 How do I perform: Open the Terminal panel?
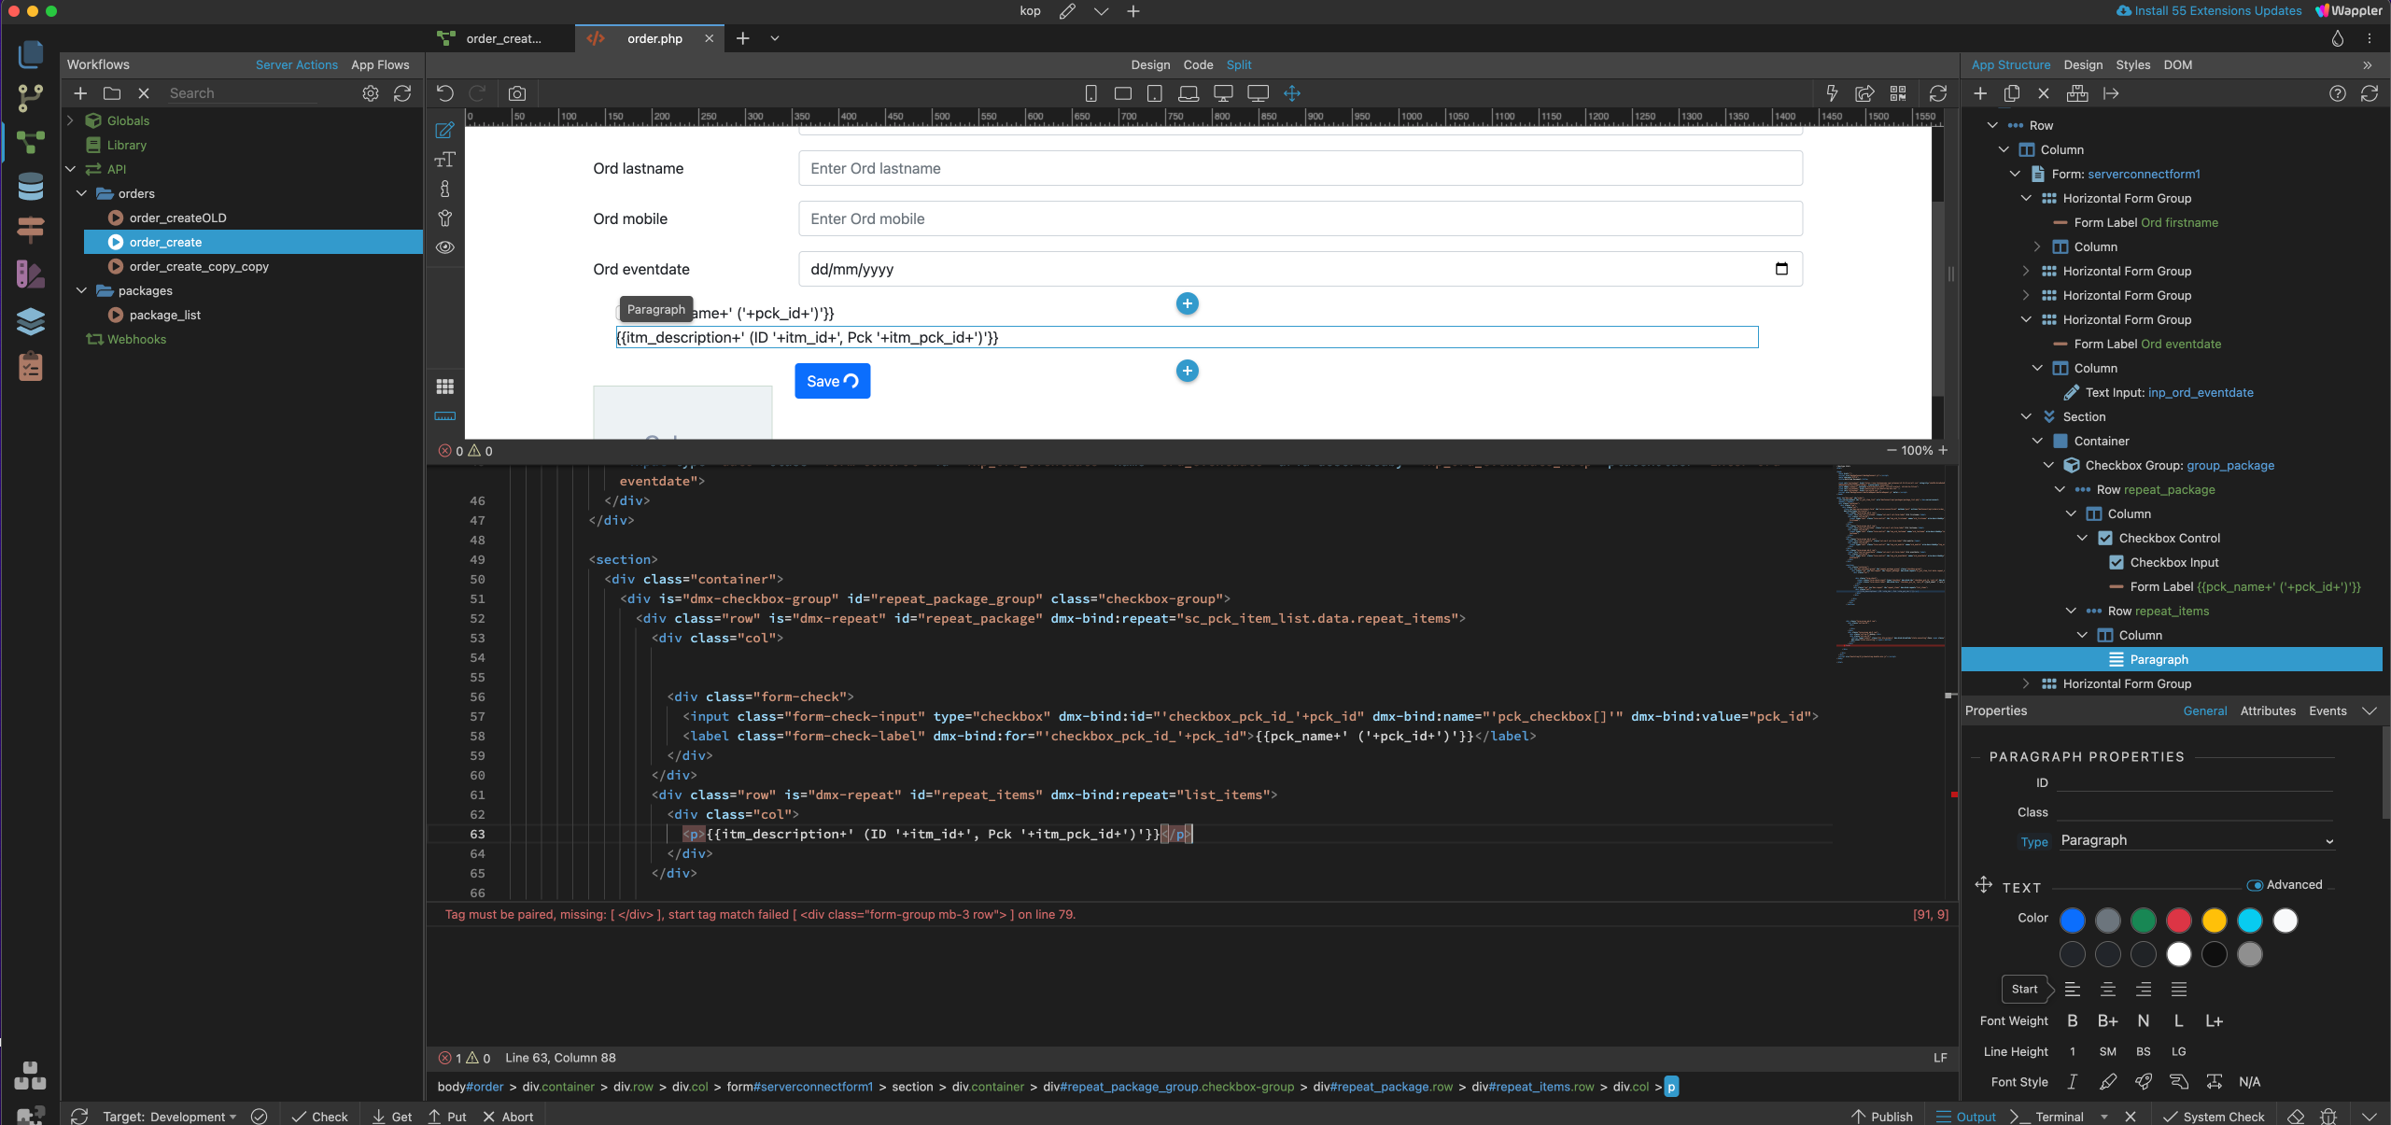tap(2046, 1117)
